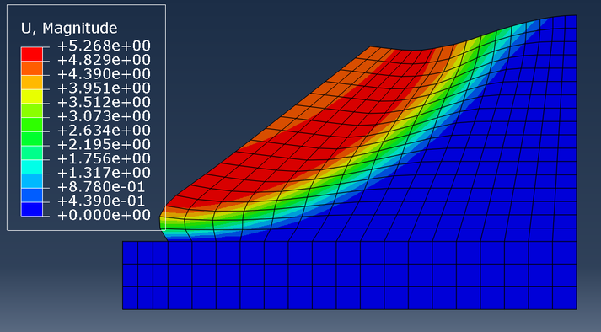Select the +1.756e+00 legend value
This screenshot has height=332, width=601.
104,158
